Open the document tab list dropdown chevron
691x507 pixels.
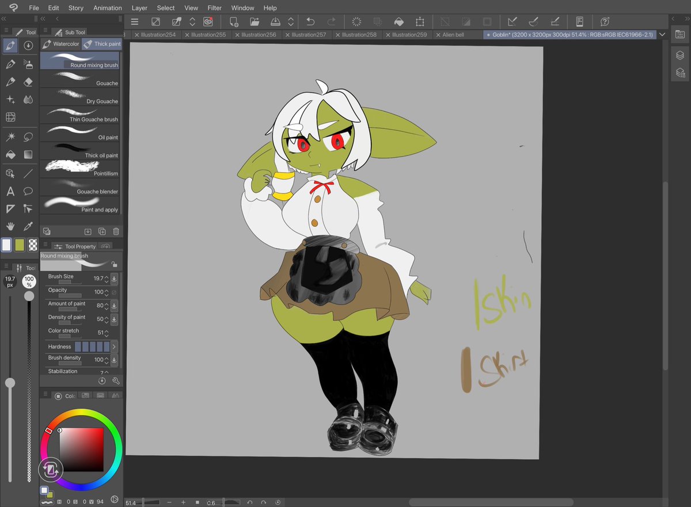662,35
